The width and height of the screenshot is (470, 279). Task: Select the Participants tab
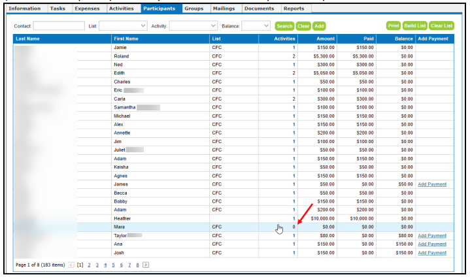159,8
